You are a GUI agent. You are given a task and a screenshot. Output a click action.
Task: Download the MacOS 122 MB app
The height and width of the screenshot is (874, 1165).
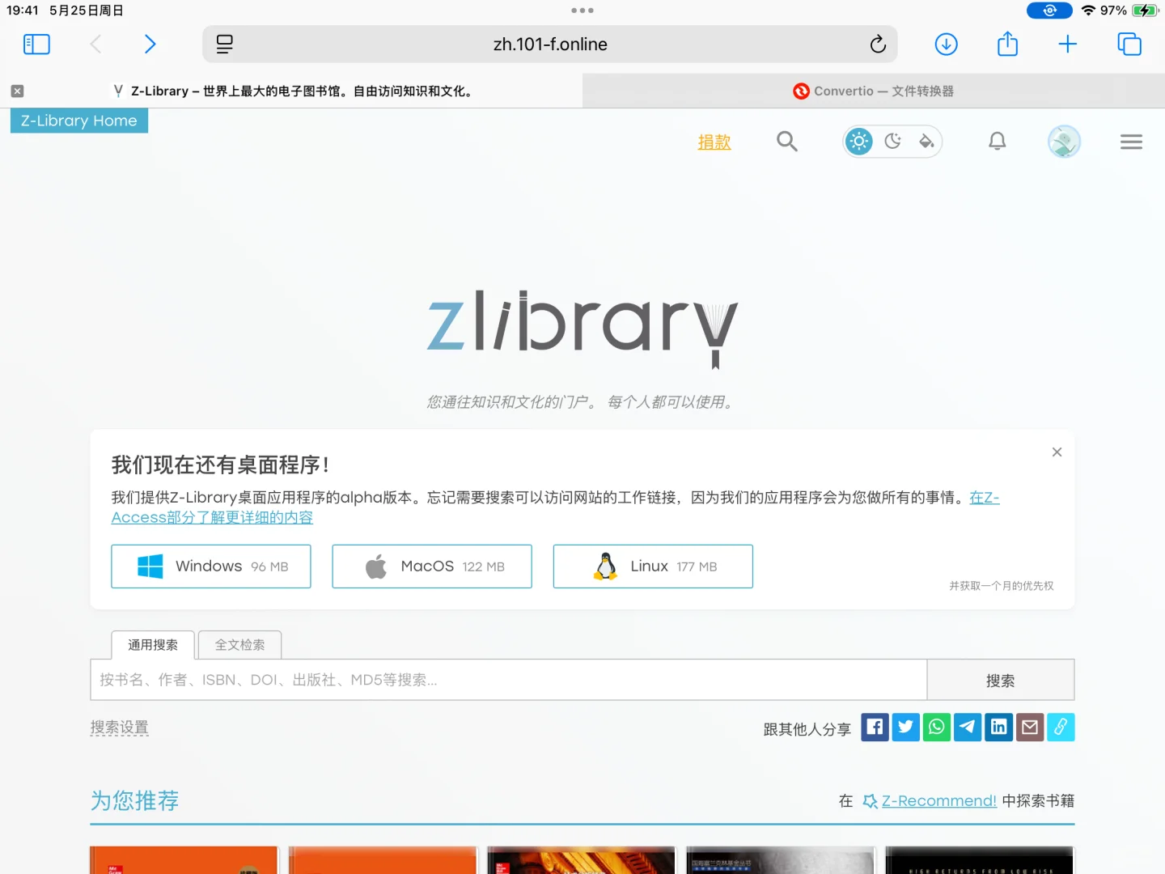coord(432,566)
